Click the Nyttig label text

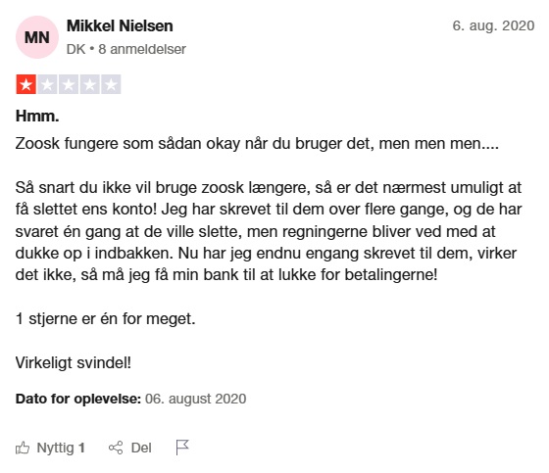(x=55, y=448)
